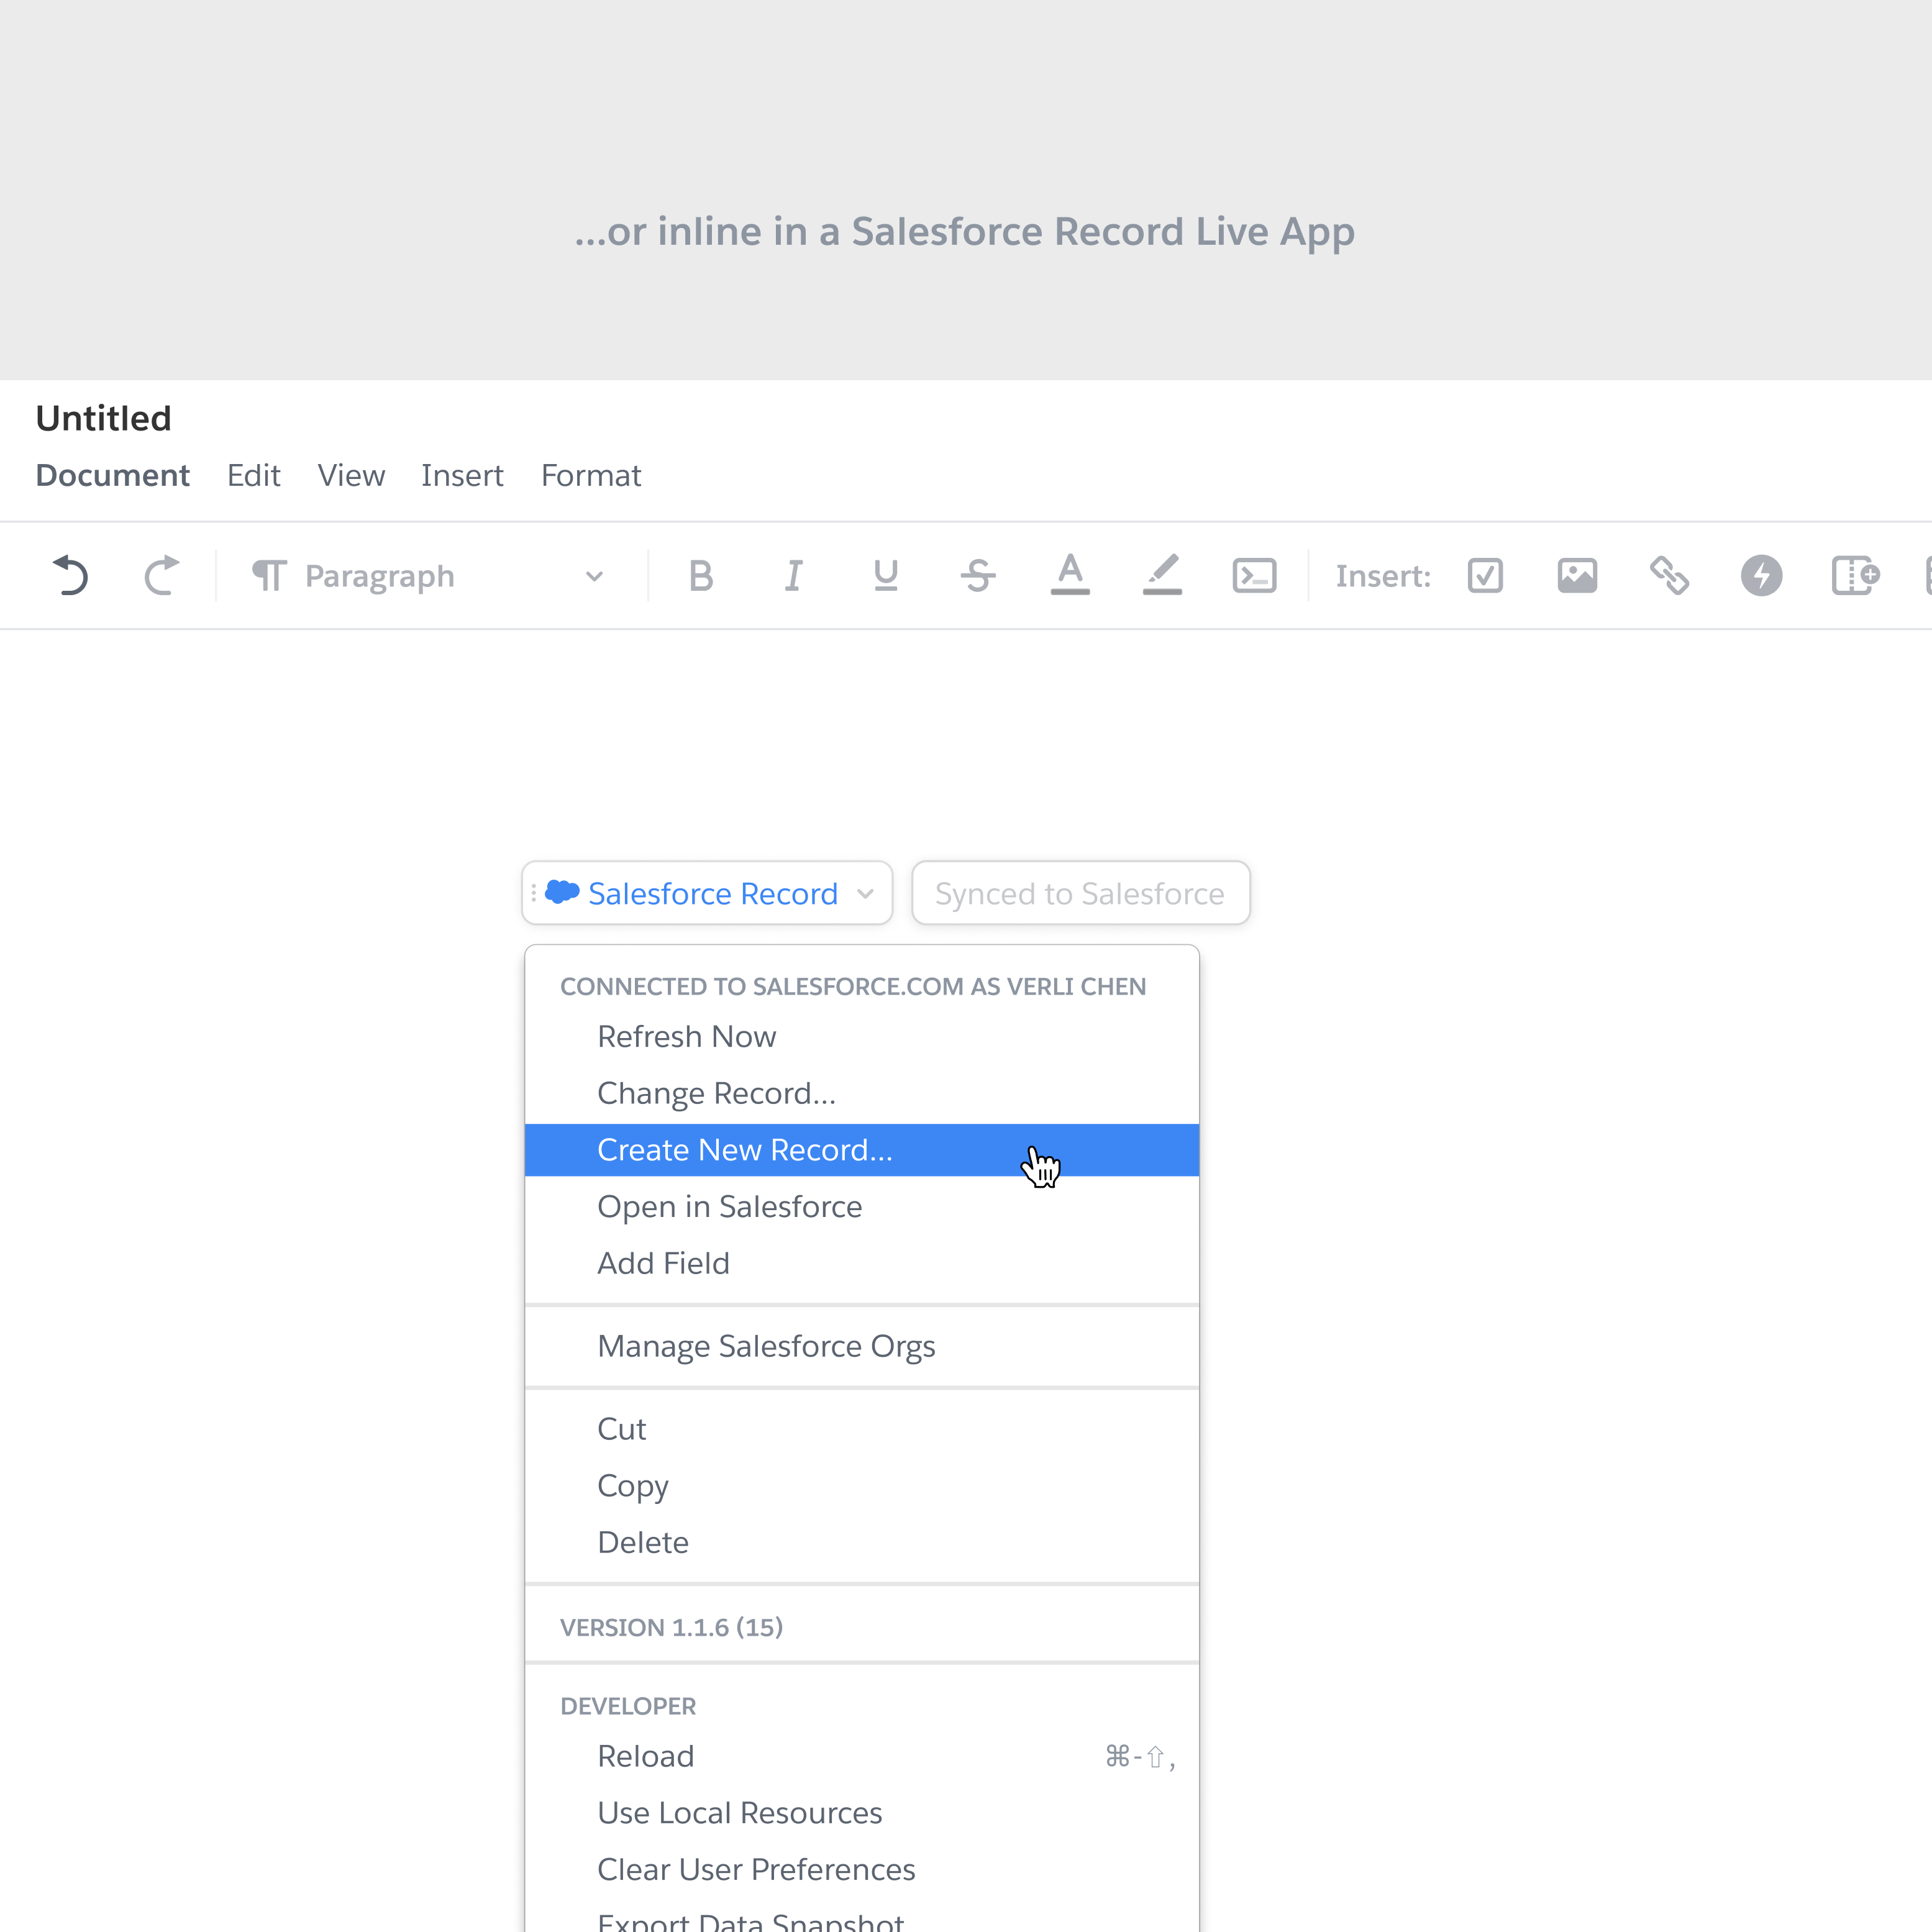The height and width of the screenshot is (1932, 1932).
Task: Open the Edit menu
Action: (254, 475)
